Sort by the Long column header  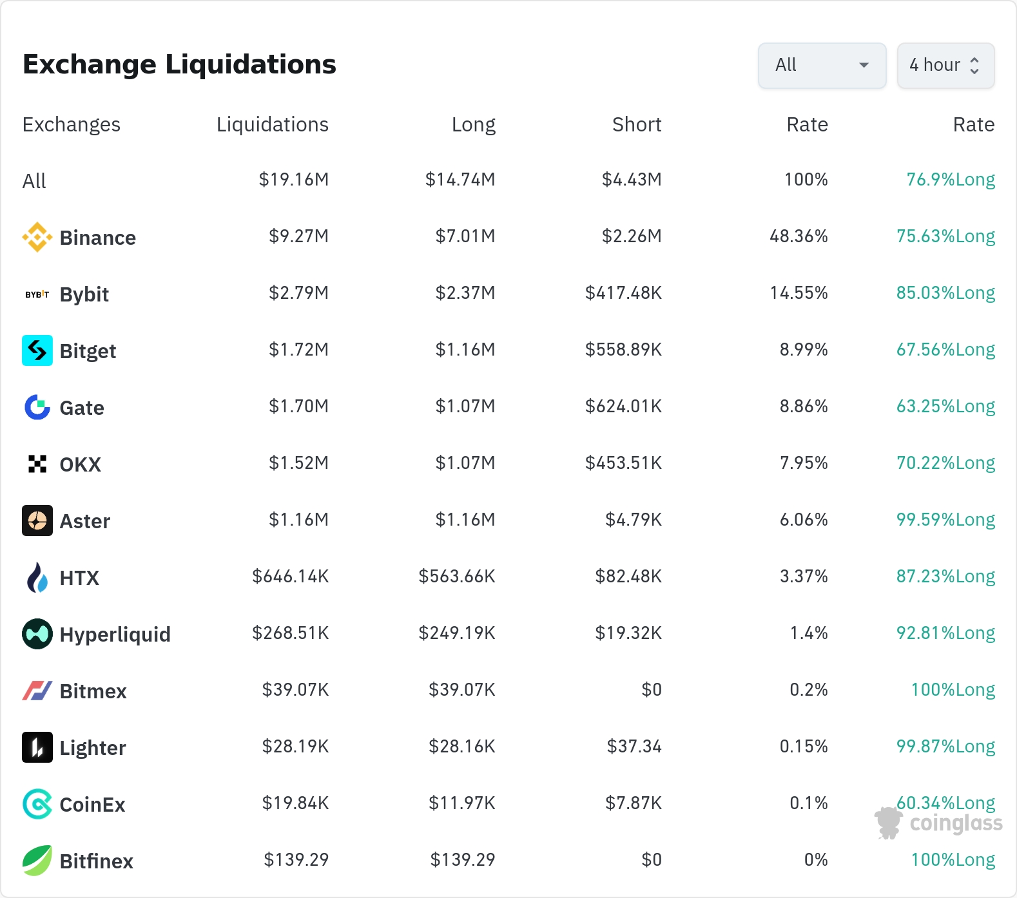pyautogui.click(x=473, y=124)
